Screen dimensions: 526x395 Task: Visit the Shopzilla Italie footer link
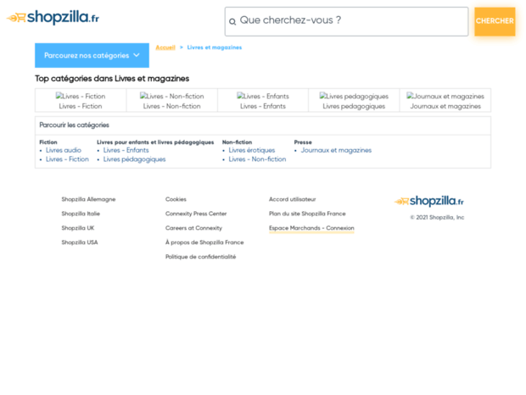[81, 214]
